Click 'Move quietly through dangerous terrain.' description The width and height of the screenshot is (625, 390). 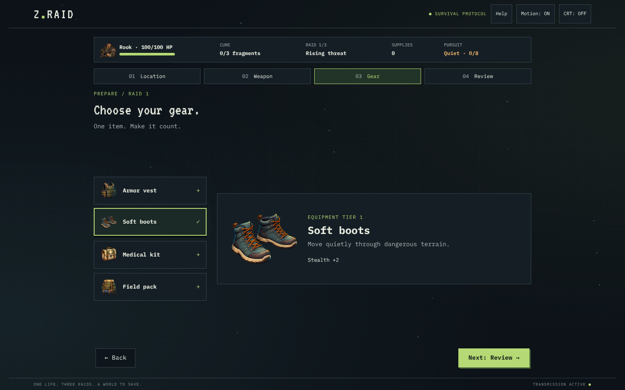pos(378,244)
